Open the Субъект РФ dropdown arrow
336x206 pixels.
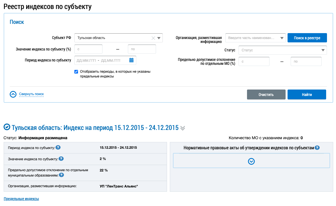point(159,38)
